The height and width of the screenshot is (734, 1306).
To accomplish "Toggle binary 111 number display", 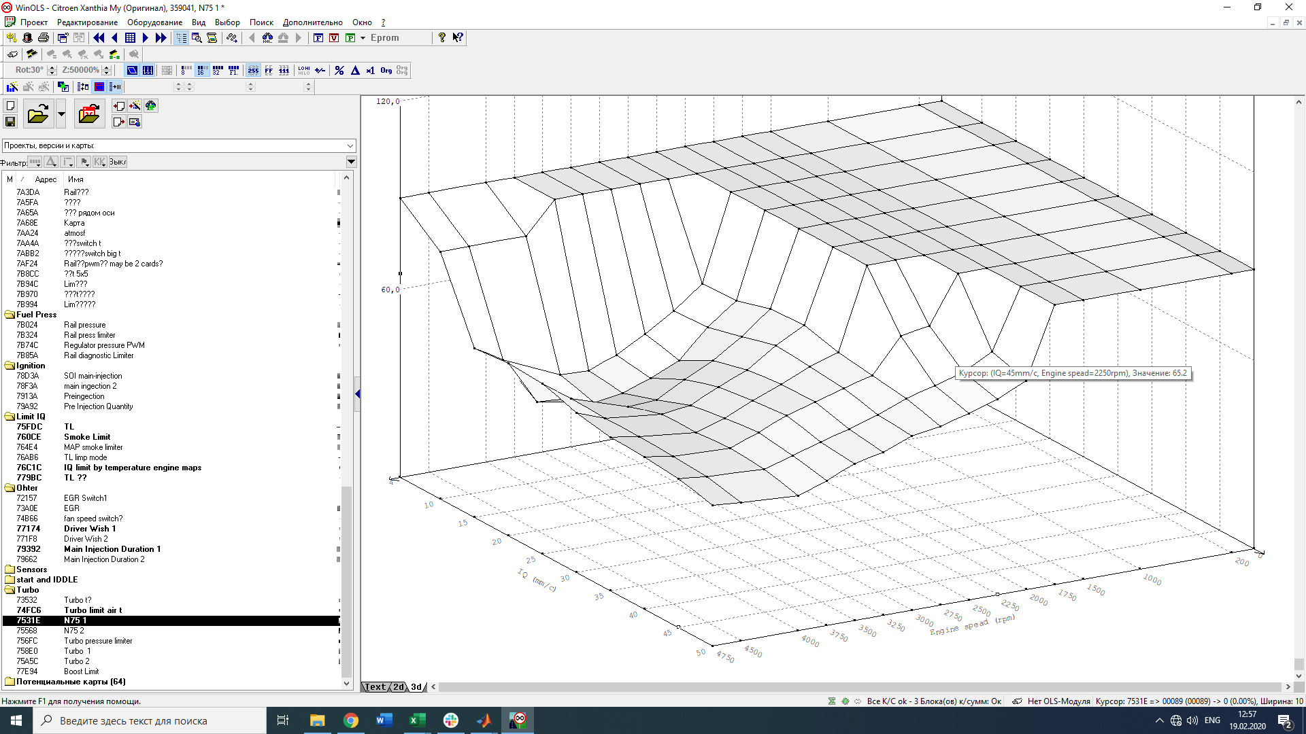I will (x=284, y=70).
